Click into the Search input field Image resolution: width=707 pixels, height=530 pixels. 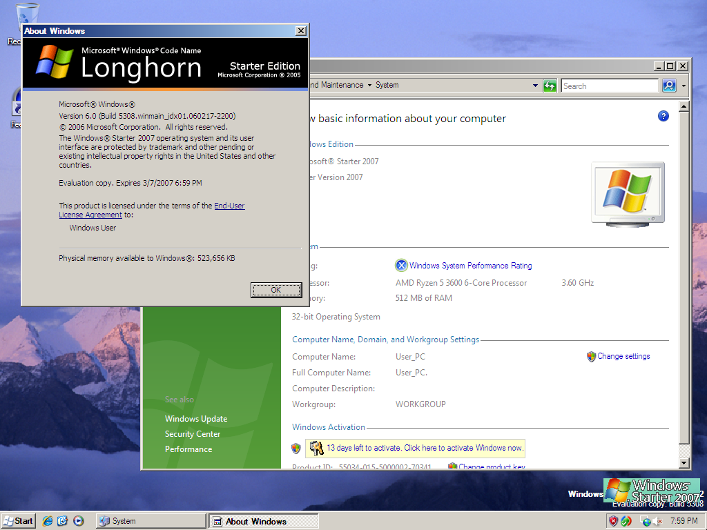pyautogui.click(x=610, y=86)
